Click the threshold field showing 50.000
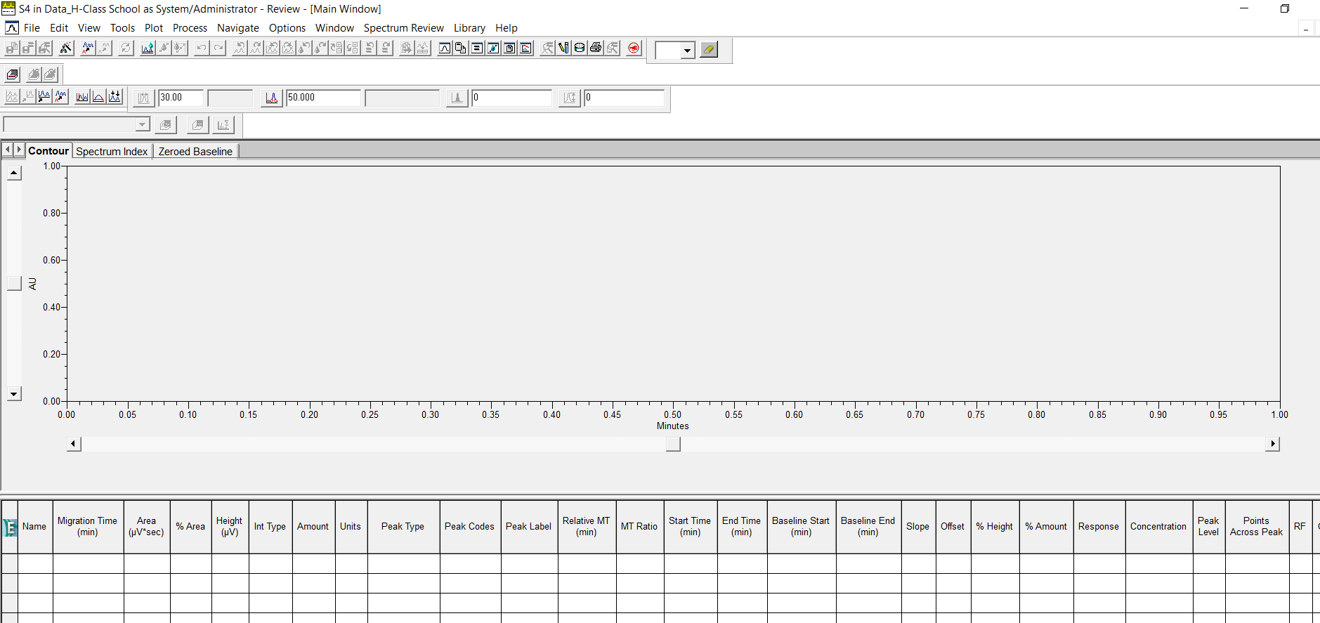This screenshot has width=1320, height=623. (x=322, y=98)
